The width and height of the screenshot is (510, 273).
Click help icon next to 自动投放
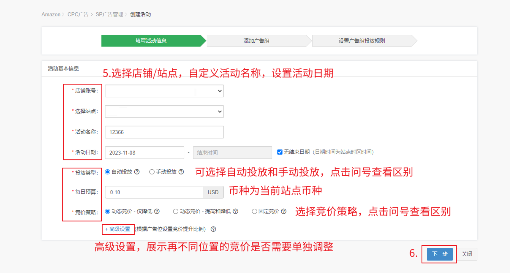pos(137,172)
